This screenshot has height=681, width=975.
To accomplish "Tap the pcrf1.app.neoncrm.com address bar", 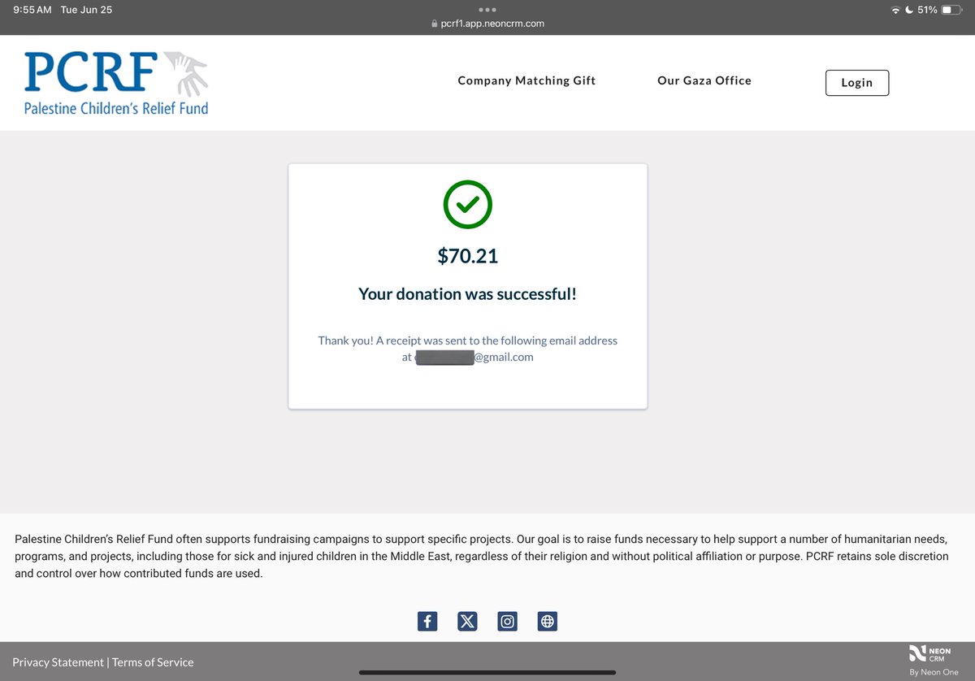I will click(487, 24).
